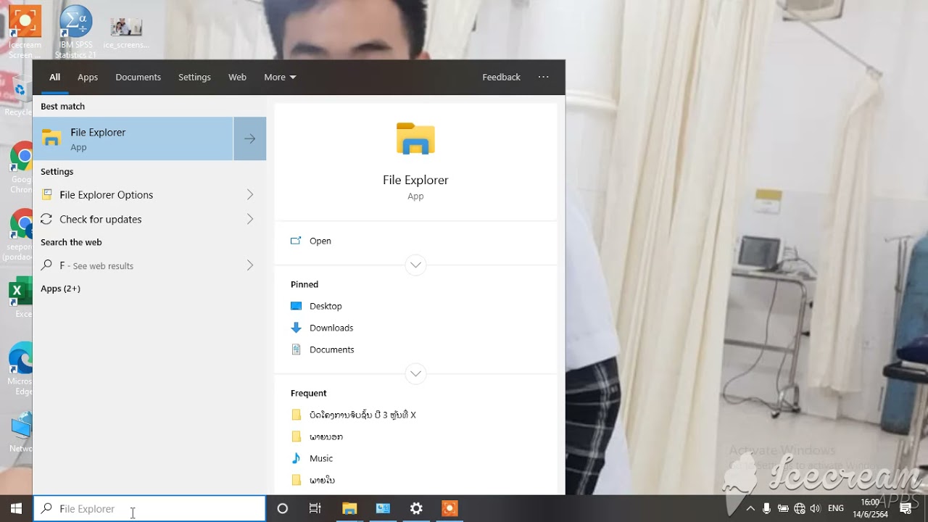Click volume speaker icon in tray
This screenshot has height=522, width=928.
[816, 508]
